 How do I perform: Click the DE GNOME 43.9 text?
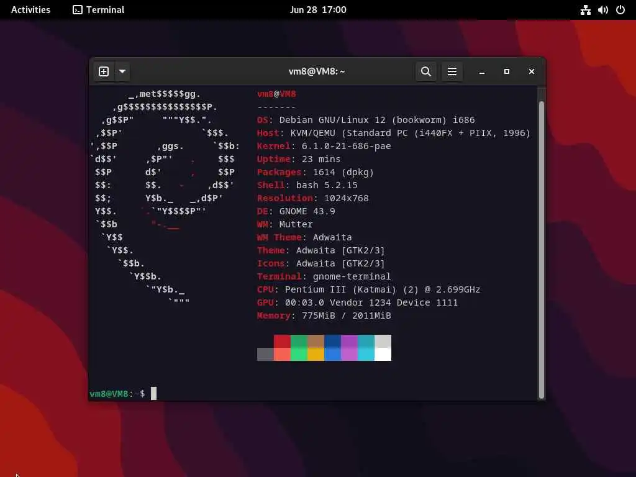[296, 211]
